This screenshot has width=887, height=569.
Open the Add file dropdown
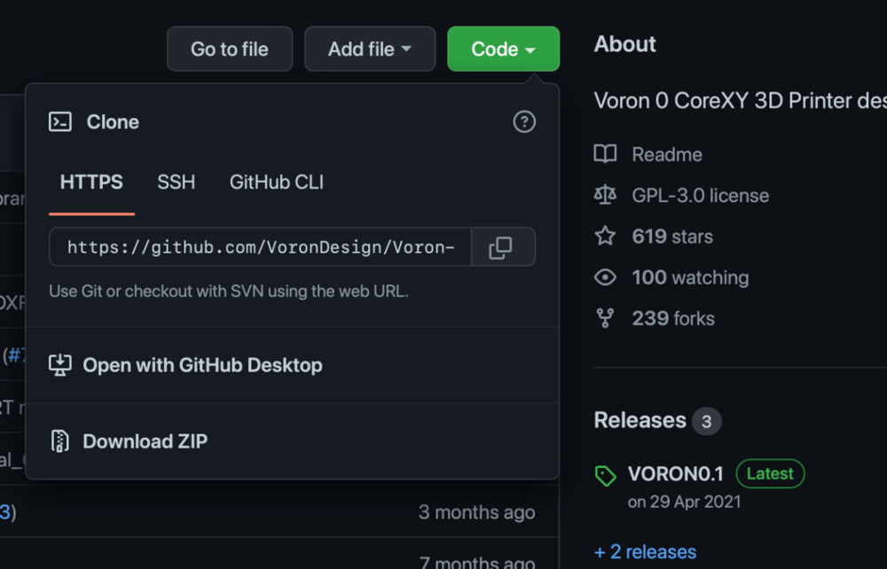coord(370,49)
